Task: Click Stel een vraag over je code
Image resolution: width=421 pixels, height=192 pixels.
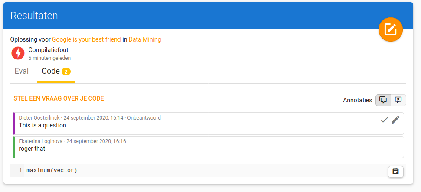Action: point(59,98)
